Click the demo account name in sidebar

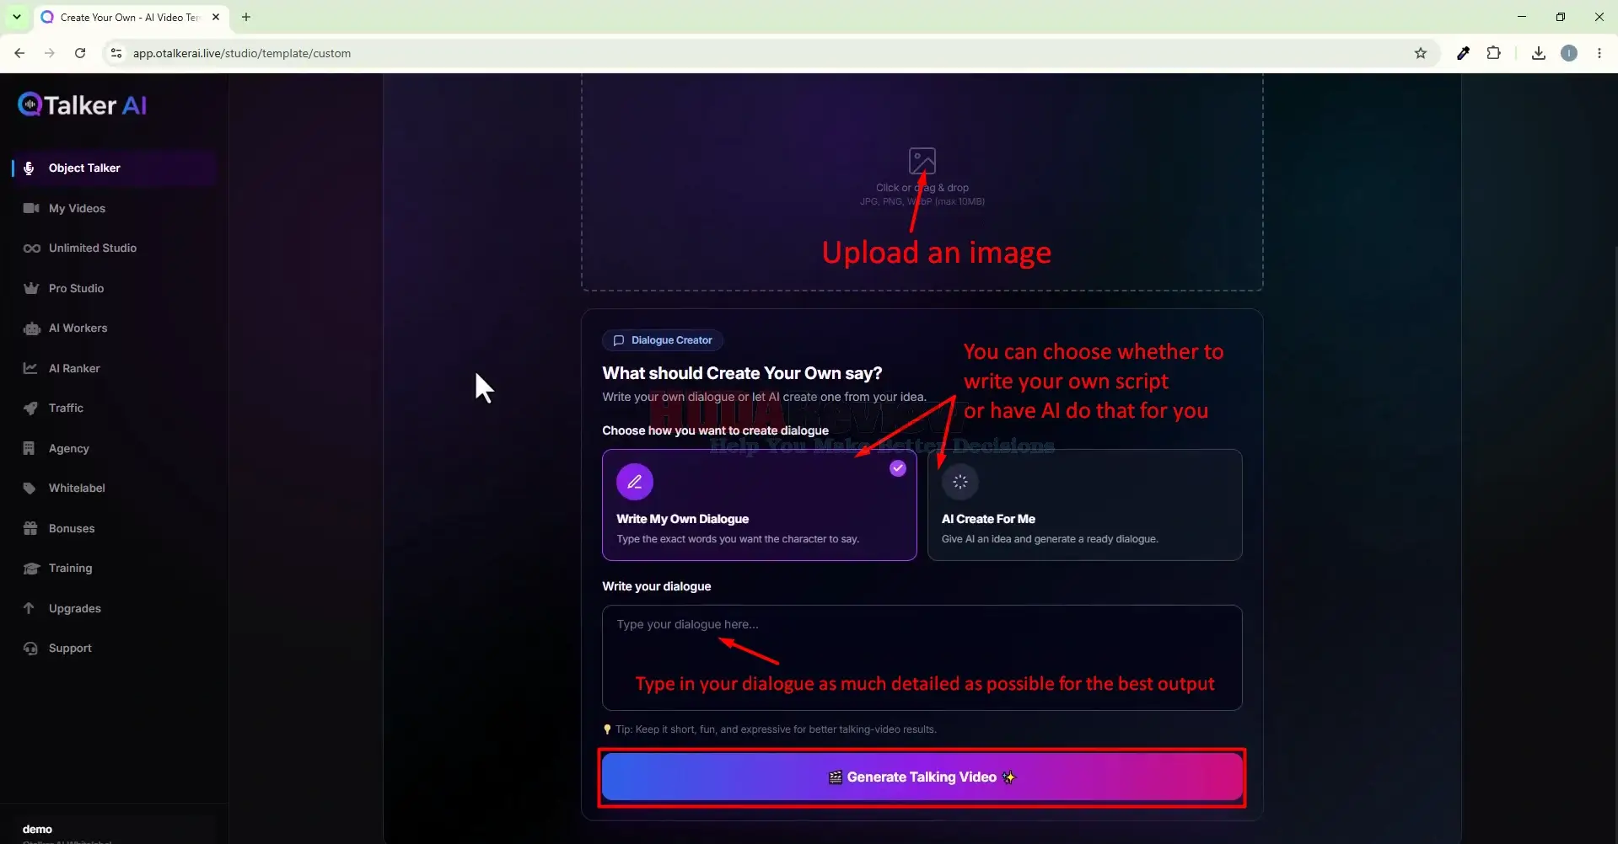37,829
